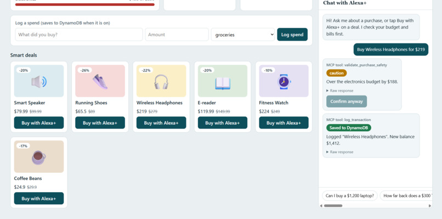Click the Coffee Beans $24.9 price
Viewport: 442px width, 219px height.
click(x=20, y=187)
